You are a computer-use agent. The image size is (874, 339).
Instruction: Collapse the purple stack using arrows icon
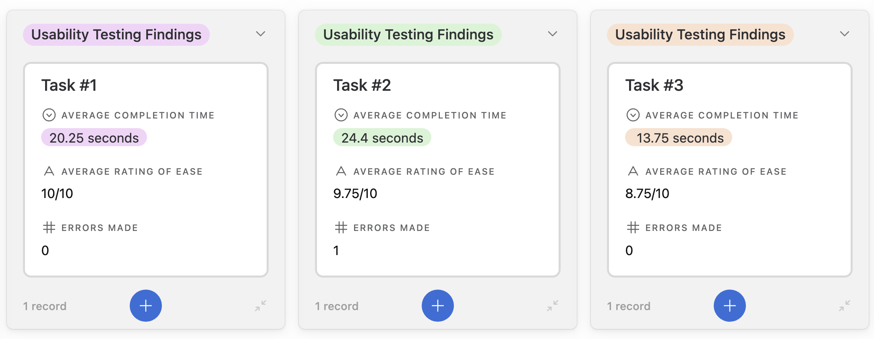(261, 306)
